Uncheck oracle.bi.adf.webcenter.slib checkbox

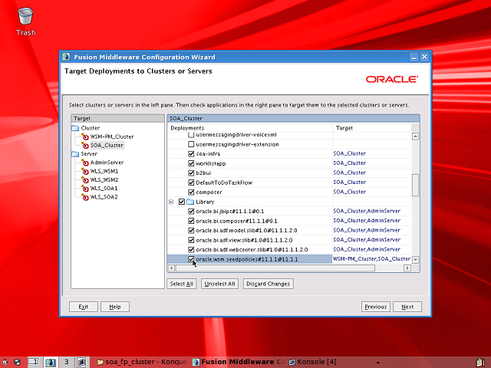tap(191, 250)
